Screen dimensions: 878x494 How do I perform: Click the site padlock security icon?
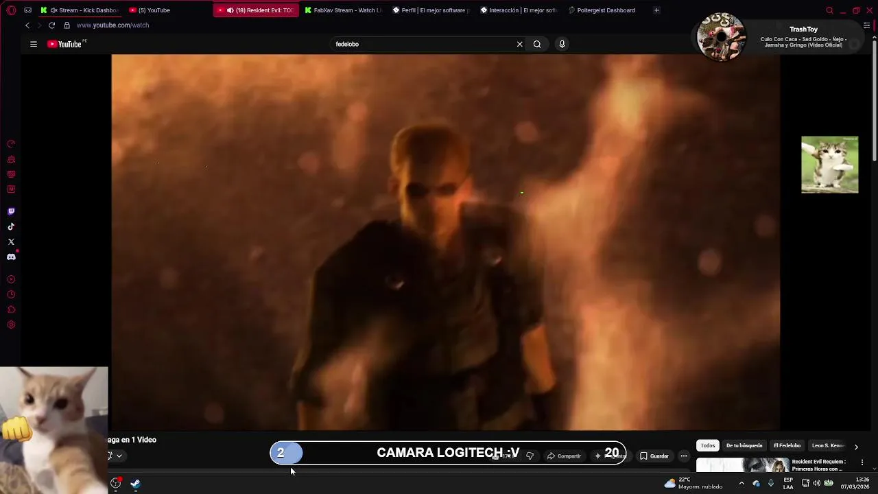[67, 25]
